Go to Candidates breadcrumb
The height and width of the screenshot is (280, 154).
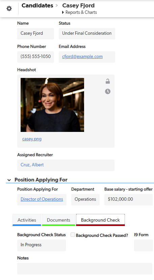click(37, 5)
